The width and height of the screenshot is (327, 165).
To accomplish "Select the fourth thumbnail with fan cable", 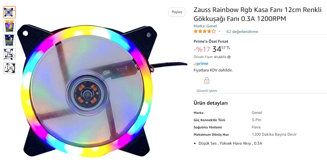I will (9, 54).
